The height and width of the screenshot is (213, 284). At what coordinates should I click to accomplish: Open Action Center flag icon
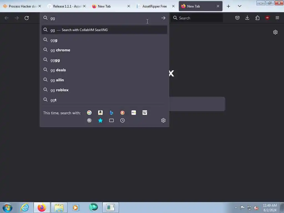click(242, 207)
